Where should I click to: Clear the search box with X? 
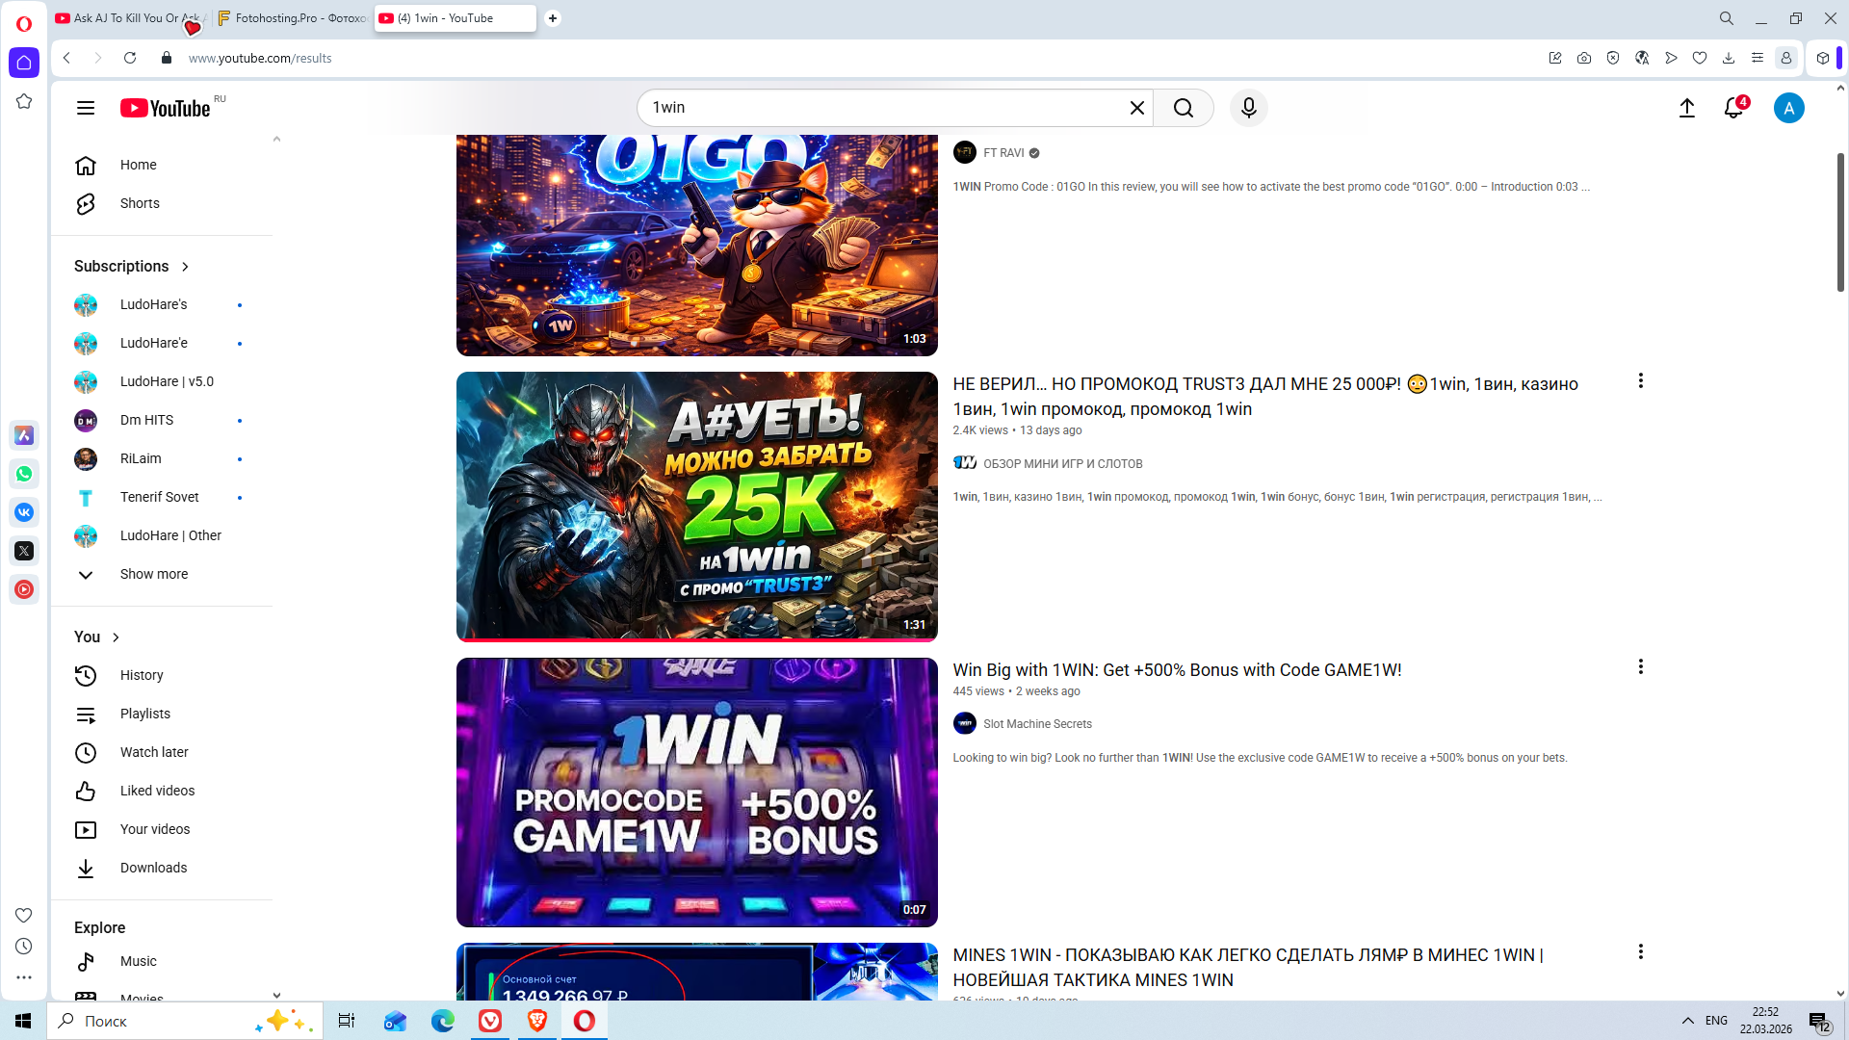(x=1136, y=108)
